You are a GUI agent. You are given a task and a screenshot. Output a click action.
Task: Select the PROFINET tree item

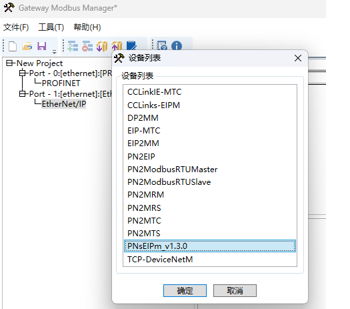coord(61,83)
